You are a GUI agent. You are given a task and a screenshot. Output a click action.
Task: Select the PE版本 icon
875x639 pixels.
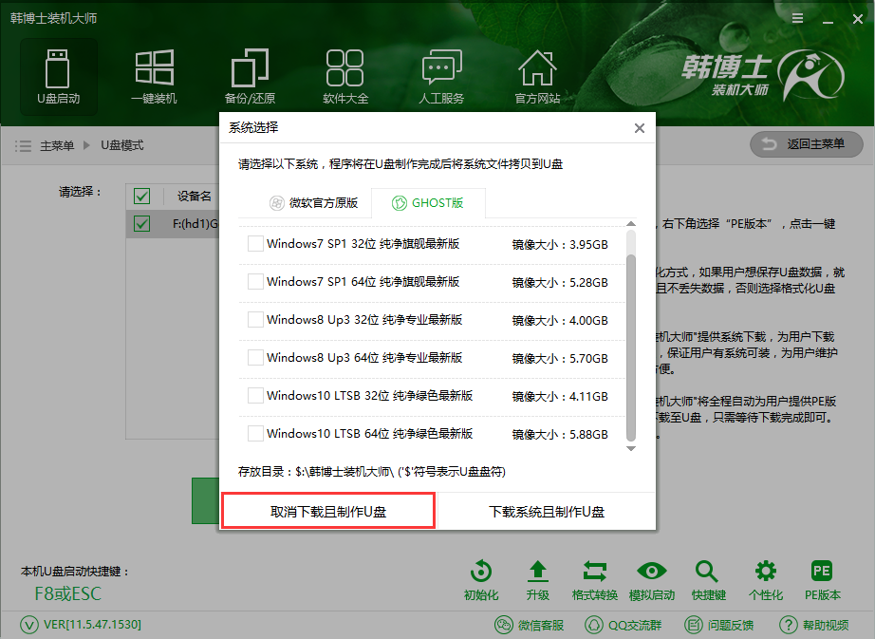(x=820, y=577)
